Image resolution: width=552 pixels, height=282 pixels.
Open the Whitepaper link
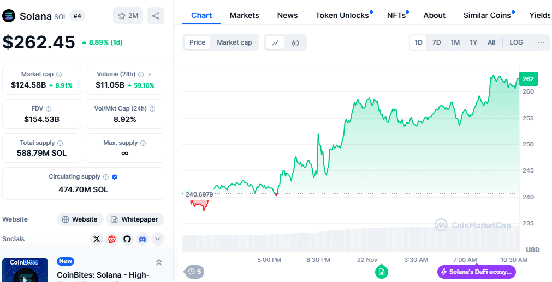pos(135,219)
